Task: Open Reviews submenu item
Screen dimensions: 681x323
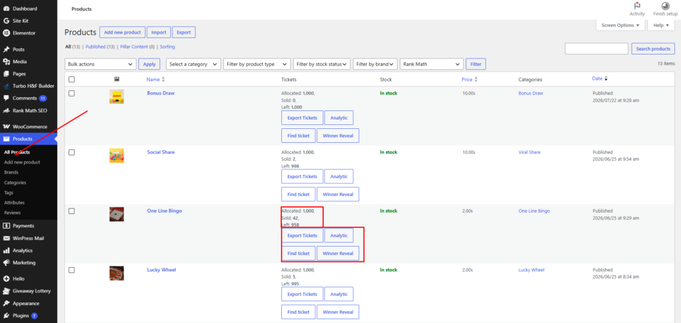Action: [12, 213]
